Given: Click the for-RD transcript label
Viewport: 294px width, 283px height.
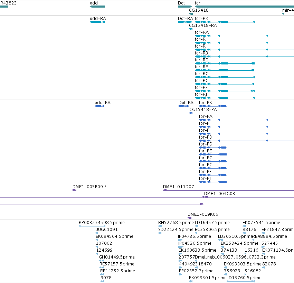Looking at the screenshot, I should point(201,60).
